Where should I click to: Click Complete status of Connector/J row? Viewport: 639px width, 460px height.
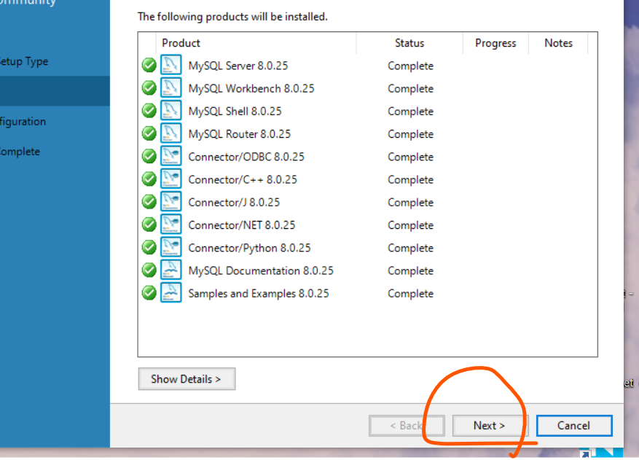[410, 203]
